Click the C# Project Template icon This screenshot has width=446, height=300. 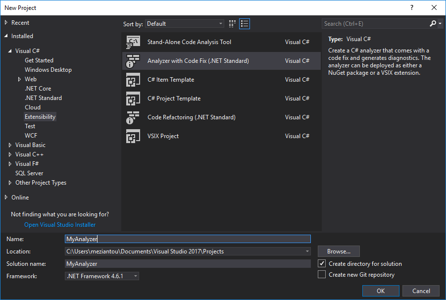point(133,99)
